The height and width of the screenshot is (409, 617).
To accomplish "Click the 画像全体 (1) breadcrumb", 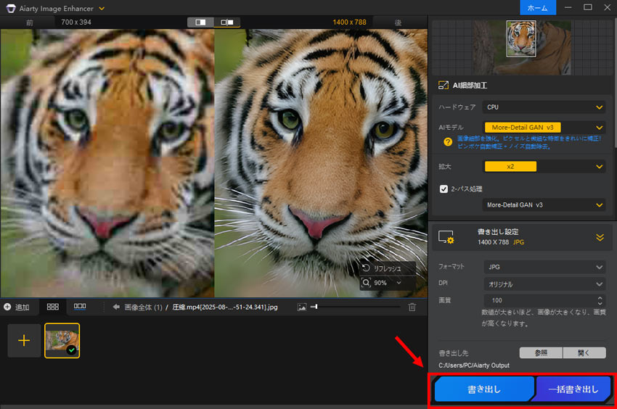I will pos(143,307).
